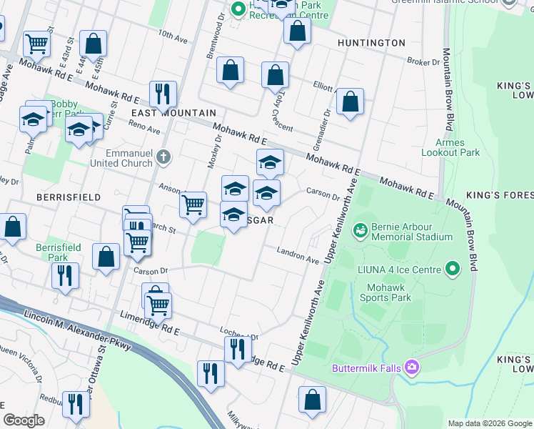Open the Bernie Arbour Memorial Stadium icon

coord(361,231)
